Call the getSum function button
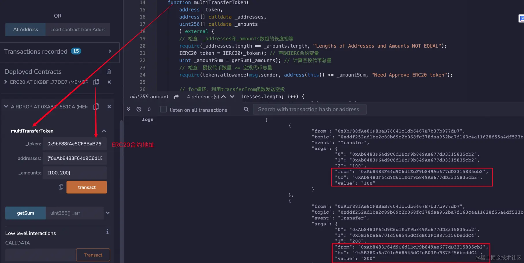The image size is (524, 263). point(25,213)
